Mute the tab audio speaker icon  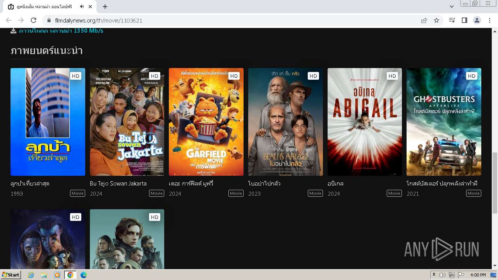point(82,7)
